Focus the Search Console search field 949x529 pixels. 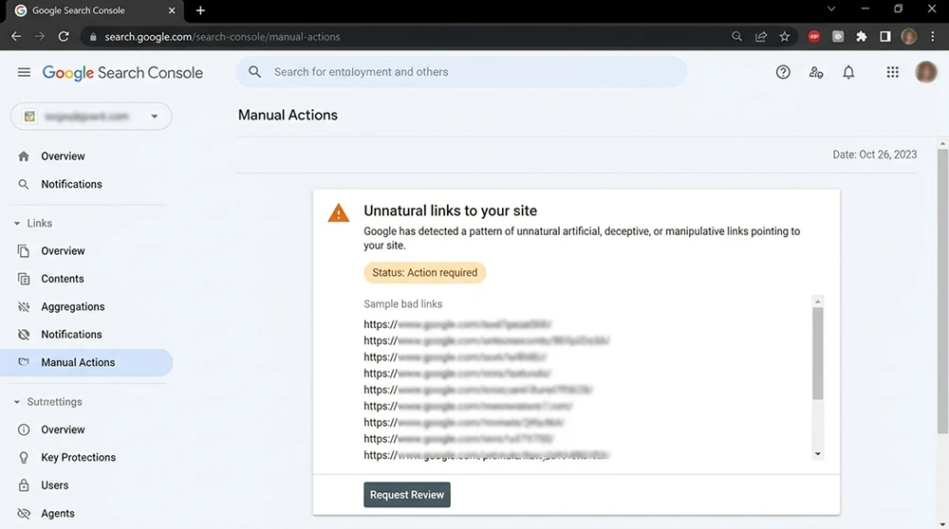[x=461, y=72]
